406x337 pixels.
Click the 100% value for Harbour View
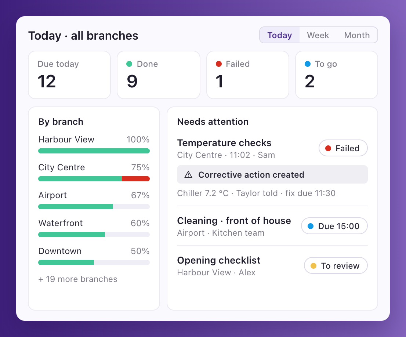tap(138, 139)
